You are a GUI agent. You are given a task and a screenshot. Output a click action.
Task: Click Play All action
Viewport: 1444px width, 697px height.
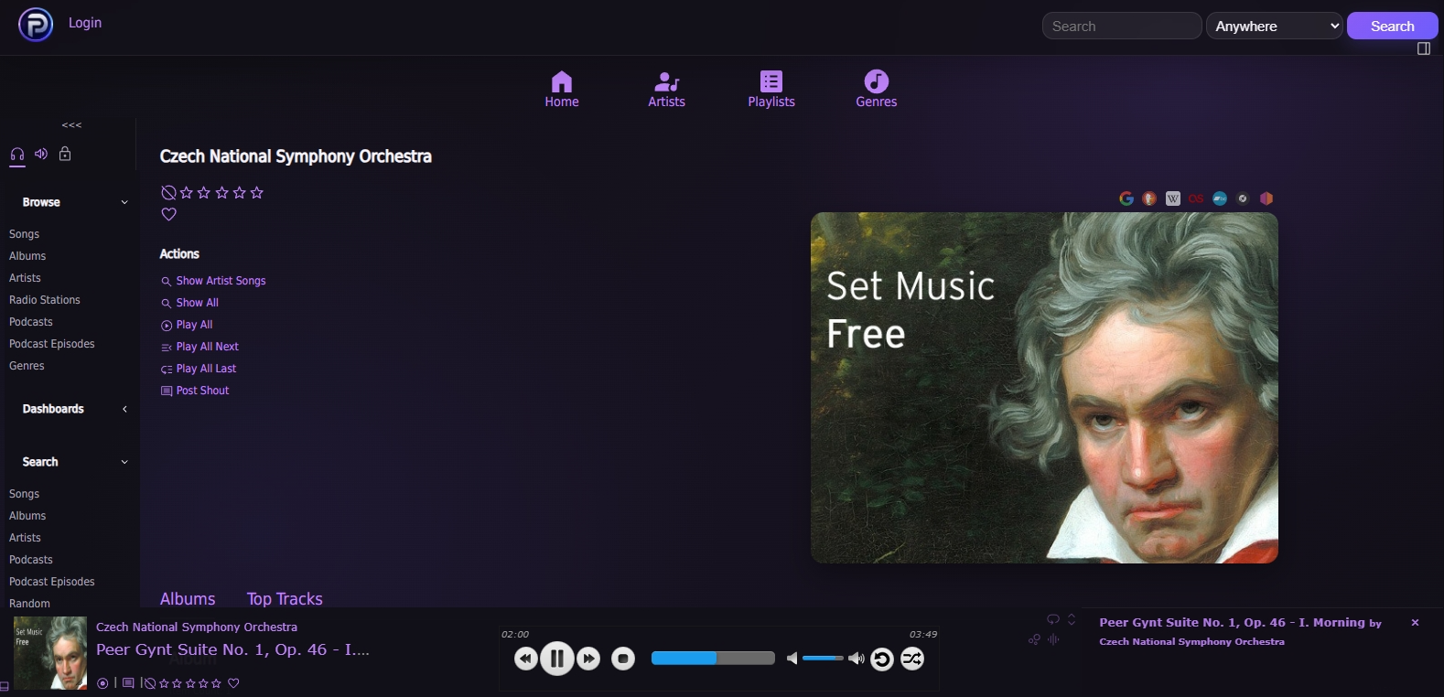click(x=187, y=325)
